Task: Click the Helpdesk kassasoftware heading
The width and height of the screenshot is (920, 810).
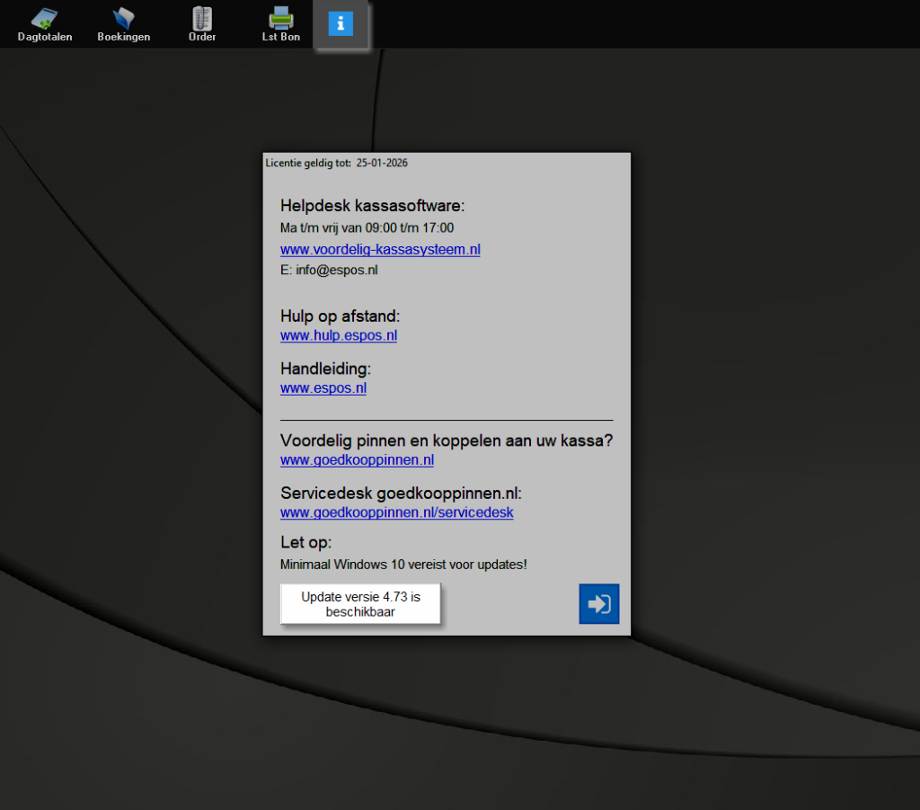Action: pyautogui.click(x=373, y=206)
